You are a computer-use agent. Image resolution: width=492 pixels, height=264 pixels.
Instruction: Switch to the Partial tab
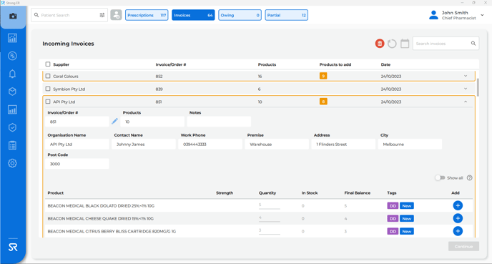[x=287, y=15]
